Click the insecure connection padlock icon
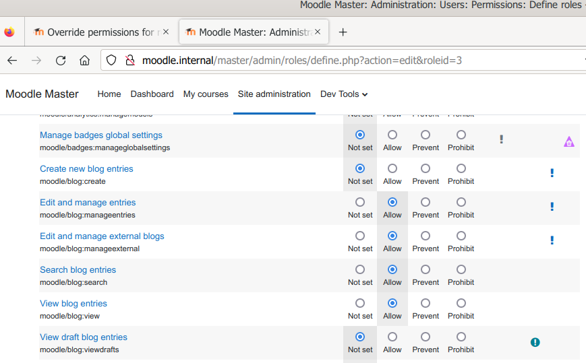The image size is (586, 363). click(130, 60)
